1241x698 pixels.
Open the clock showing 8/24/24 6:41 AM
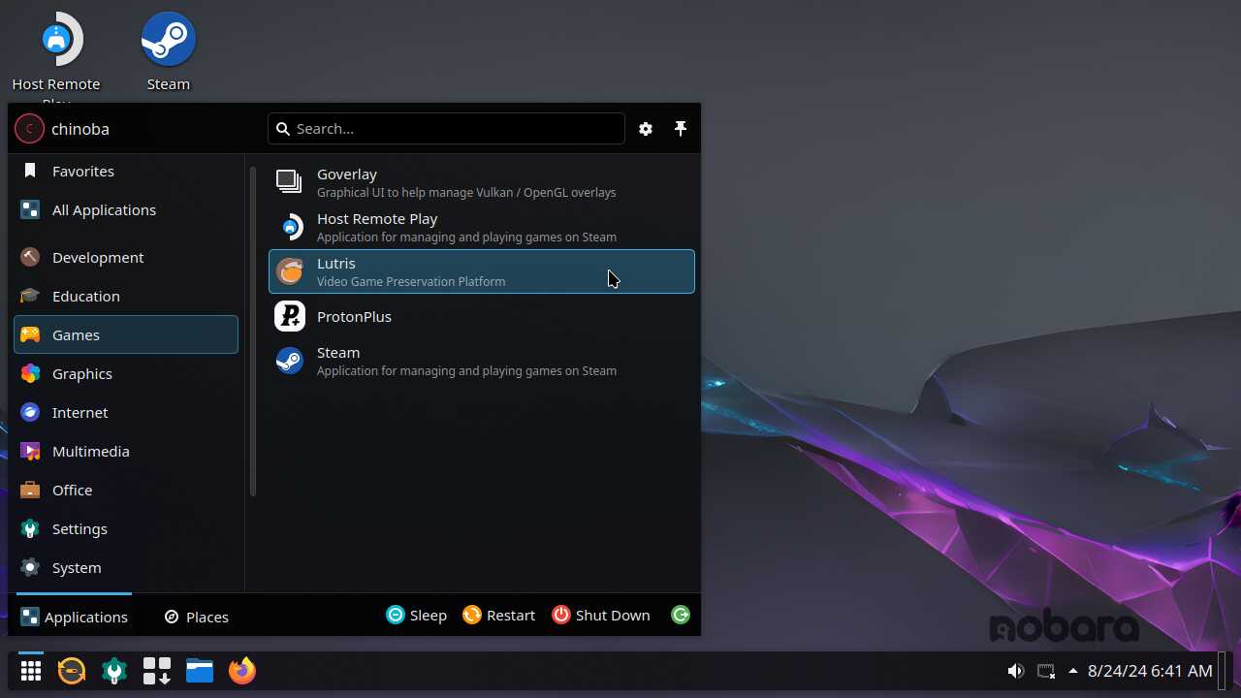(x=1150, y=670)
